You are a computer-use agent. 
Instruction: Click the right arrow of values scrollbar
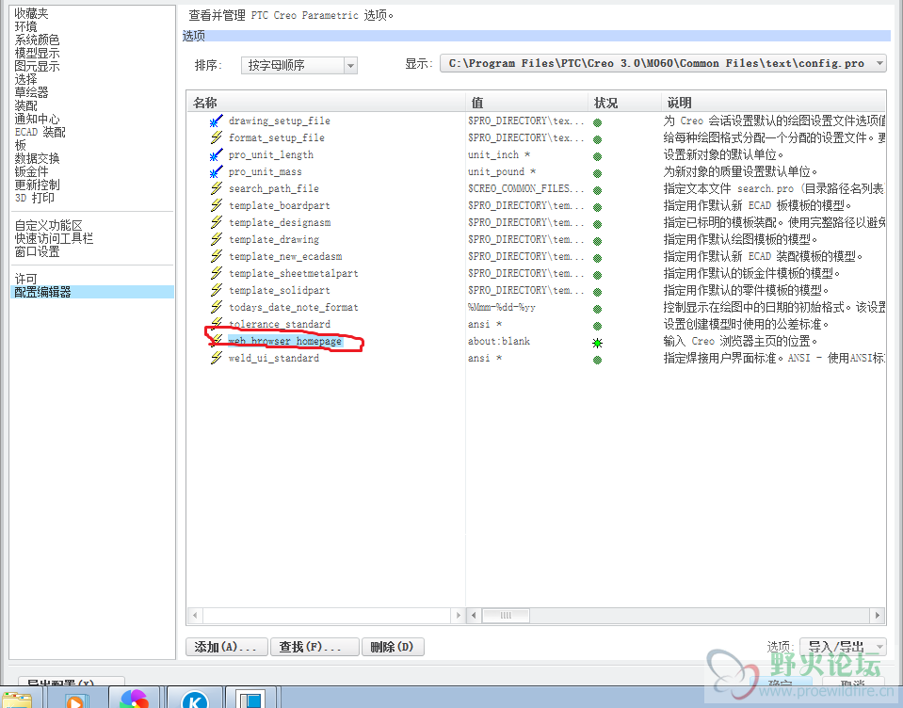(877, 616)
